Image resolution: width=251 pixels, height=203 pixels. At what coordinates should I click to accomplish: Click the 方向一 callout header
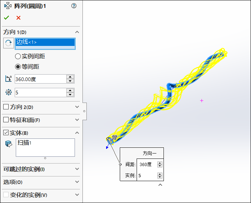[150, 153]
